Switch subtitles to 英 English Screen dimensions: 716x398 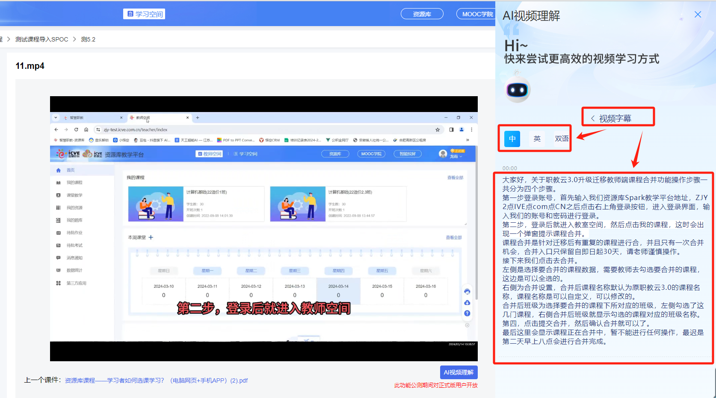click(537, 139)
